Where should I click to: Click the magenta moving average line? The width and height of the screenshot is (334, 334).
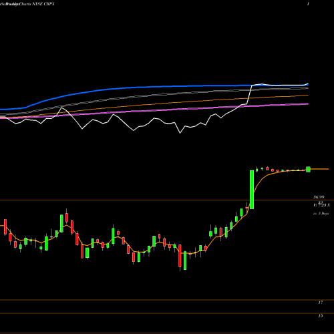pos(154,110)
